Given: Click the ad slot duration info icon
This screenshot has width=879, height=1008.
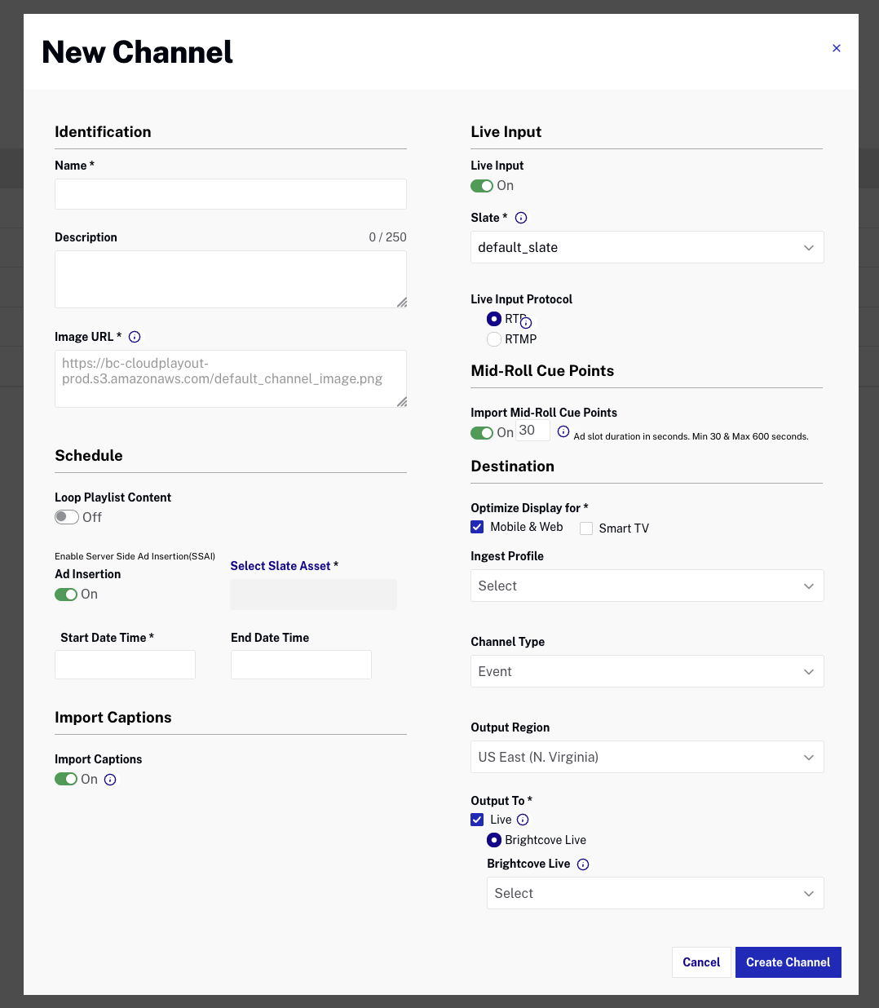Looking at the screenshot, I should 563,431.
